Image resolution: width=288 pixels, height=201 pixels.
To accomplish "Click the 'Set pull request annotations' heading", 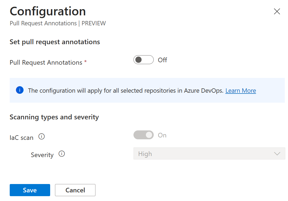I will pos(55,42).
